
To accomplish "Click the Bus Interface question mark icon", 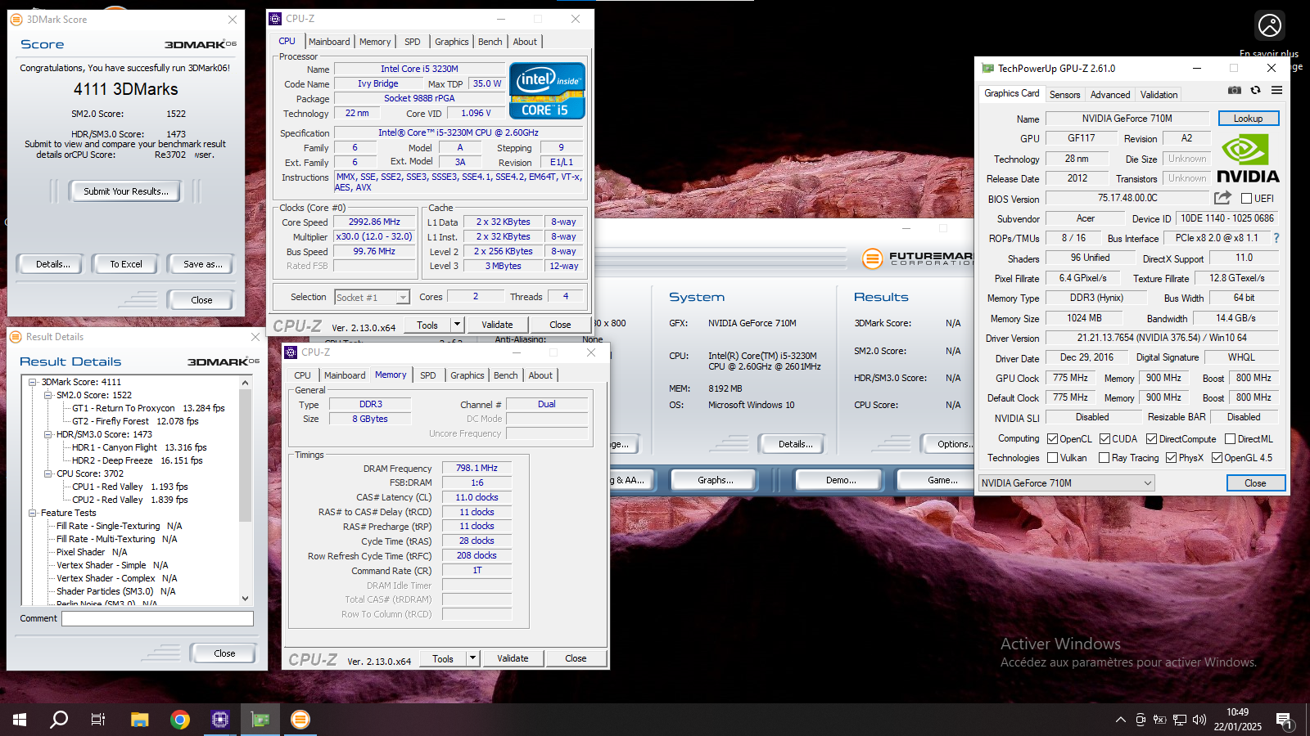I will 1276,238.
